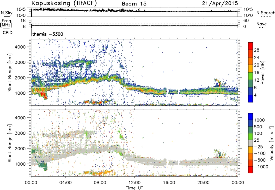Click the '18' frequency axis tick
The image size is (275, 190).
point(23,21)
